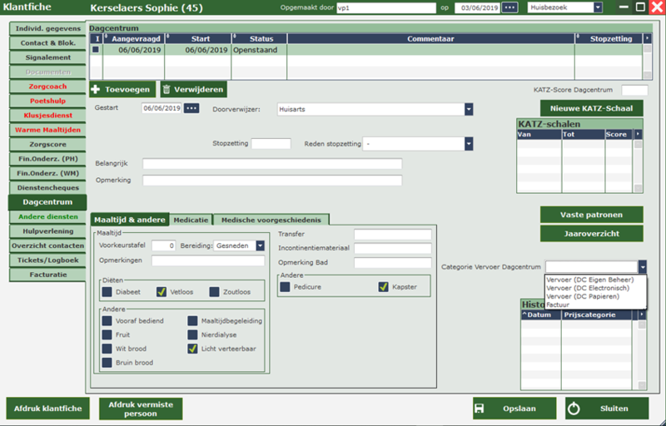Screen dimensions: 666x426
Task: Toggle the Kapster checkbox
Action: (383, 287)
